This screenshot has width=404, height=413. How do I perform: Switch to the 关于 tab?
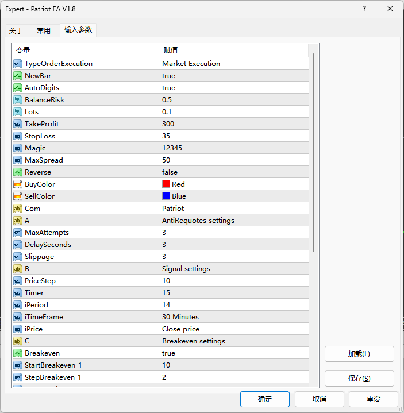tap(16, 30)
